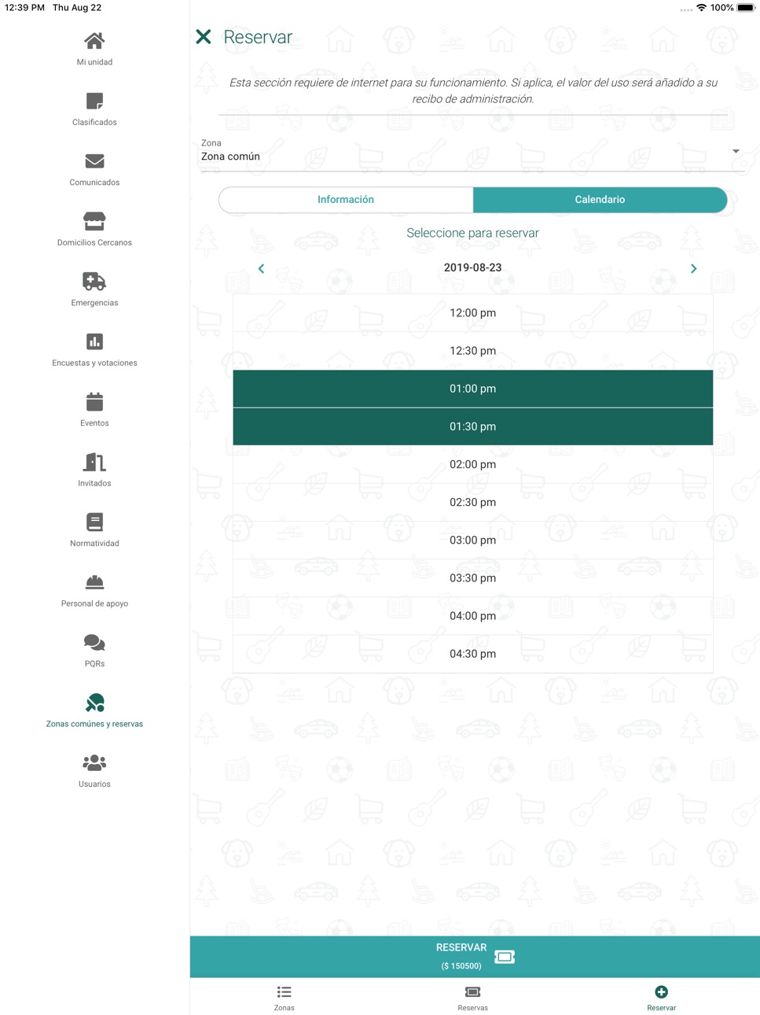Open Invitados door icon
This screenshot has height=1015, width=760.
coord(94,462)
